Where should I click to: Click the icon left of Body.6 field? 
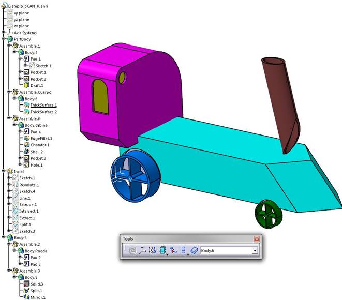[195, 250]
